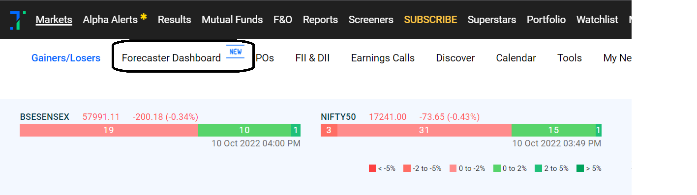Image resolution: width=697 pixels, height=195 pixels.
Task: Open the Watchlist menu item
Action: pyautogui.click(x=597, y=20)
